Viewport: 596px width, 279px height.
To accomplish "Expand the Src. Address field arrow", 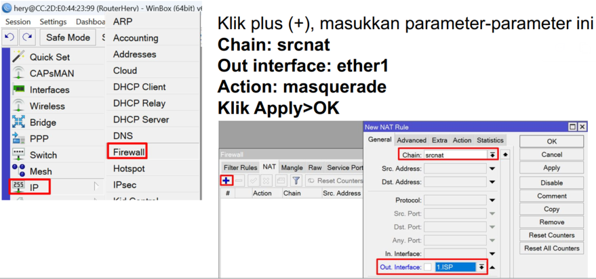I will (492, 168).
